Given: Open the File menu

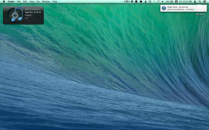Looking at the screenshot, I should (x=19, y=2).
